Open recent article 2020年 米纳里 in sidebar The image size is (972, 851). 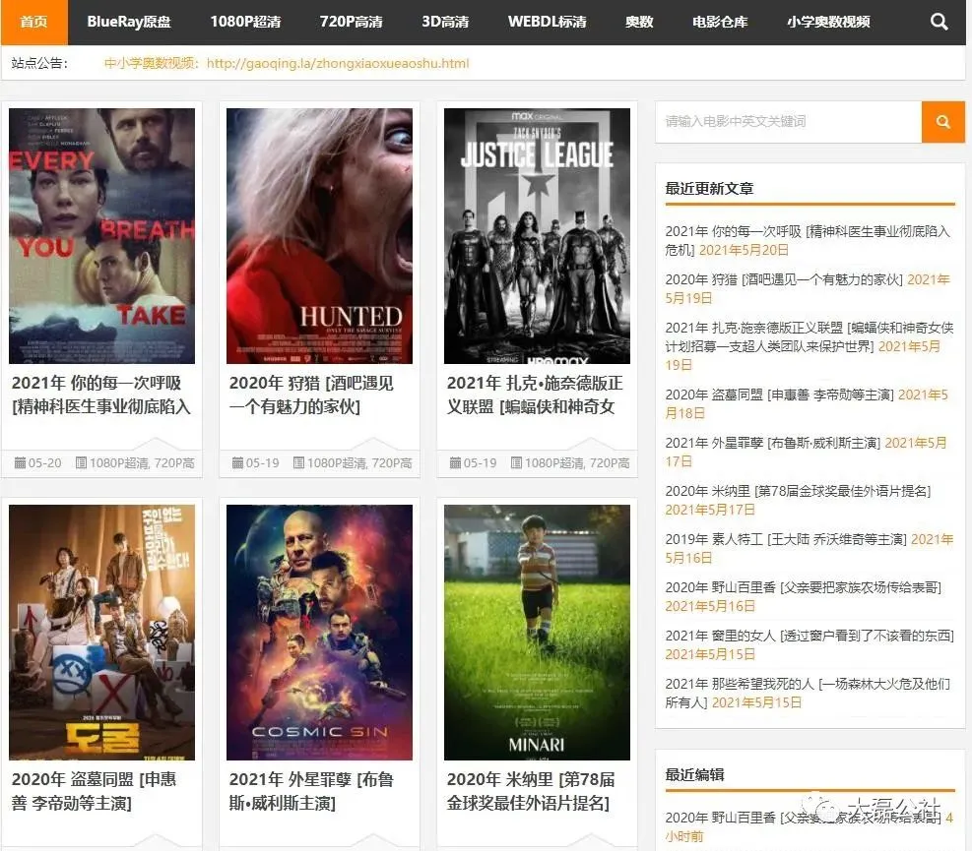[x=798, y=491]
